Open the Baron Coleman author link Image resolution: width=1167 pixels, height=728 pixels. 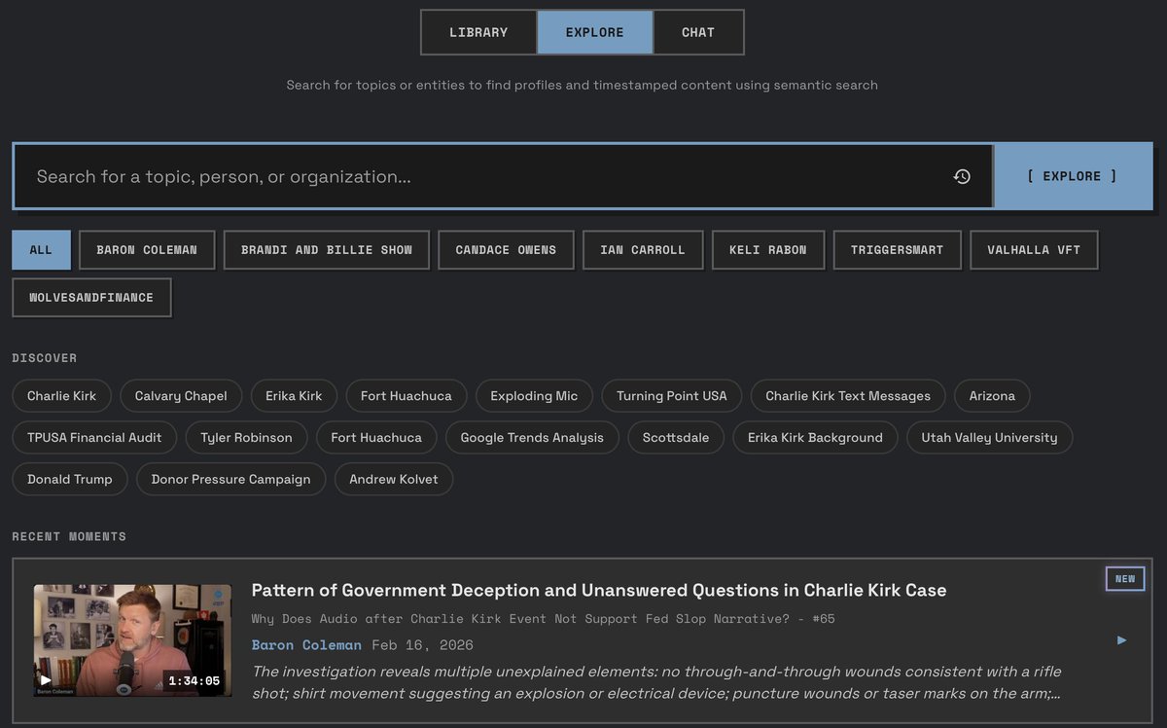click(306, 645)
